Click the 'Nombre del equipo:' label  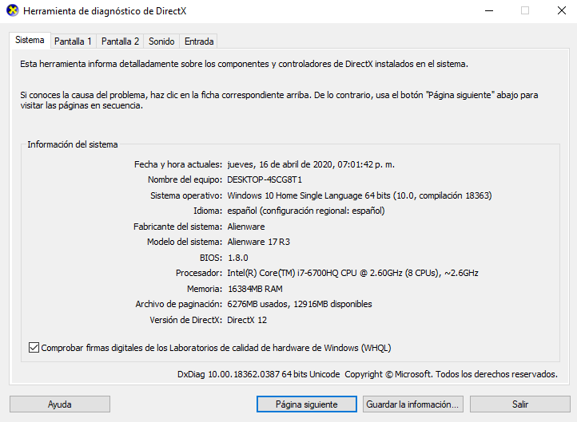(x=185, y=179)
